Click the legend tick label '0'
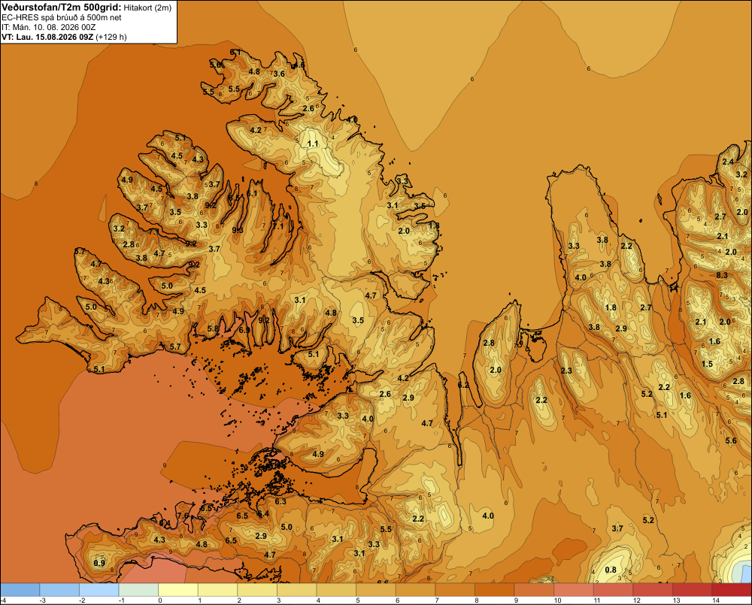Image resolution: width=752 pixels, height=605 pixels. [160, 600]
